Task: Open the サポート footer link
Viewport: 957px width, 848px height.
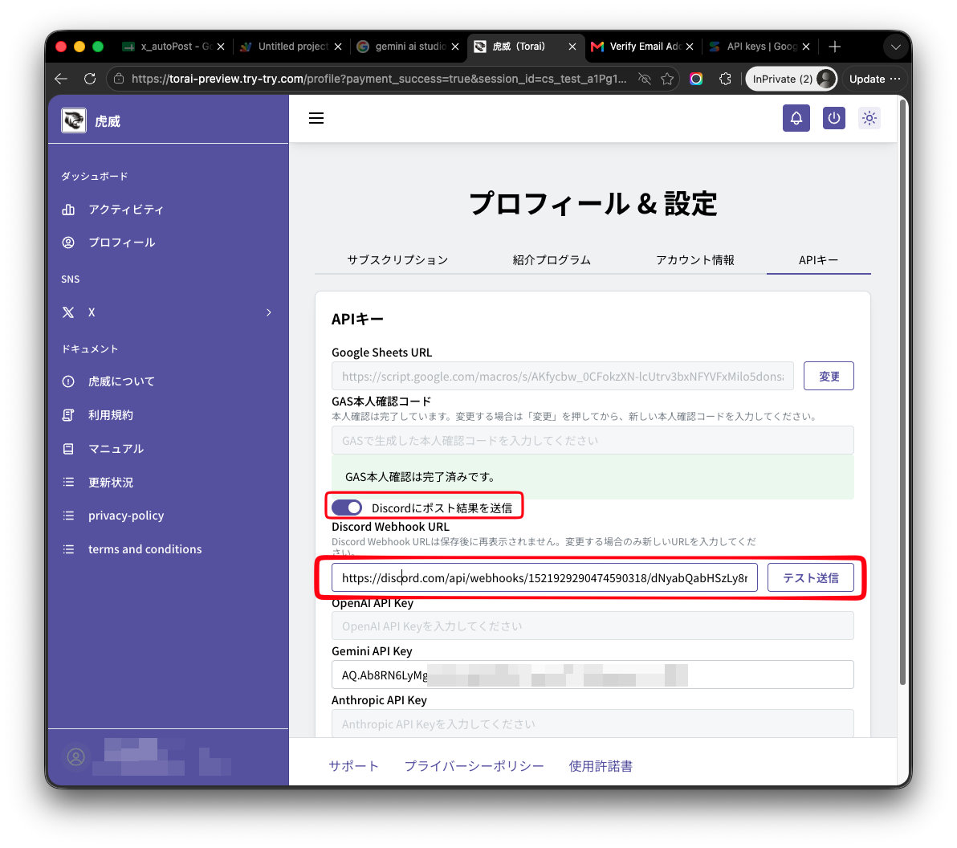Action: pos(353,765)
